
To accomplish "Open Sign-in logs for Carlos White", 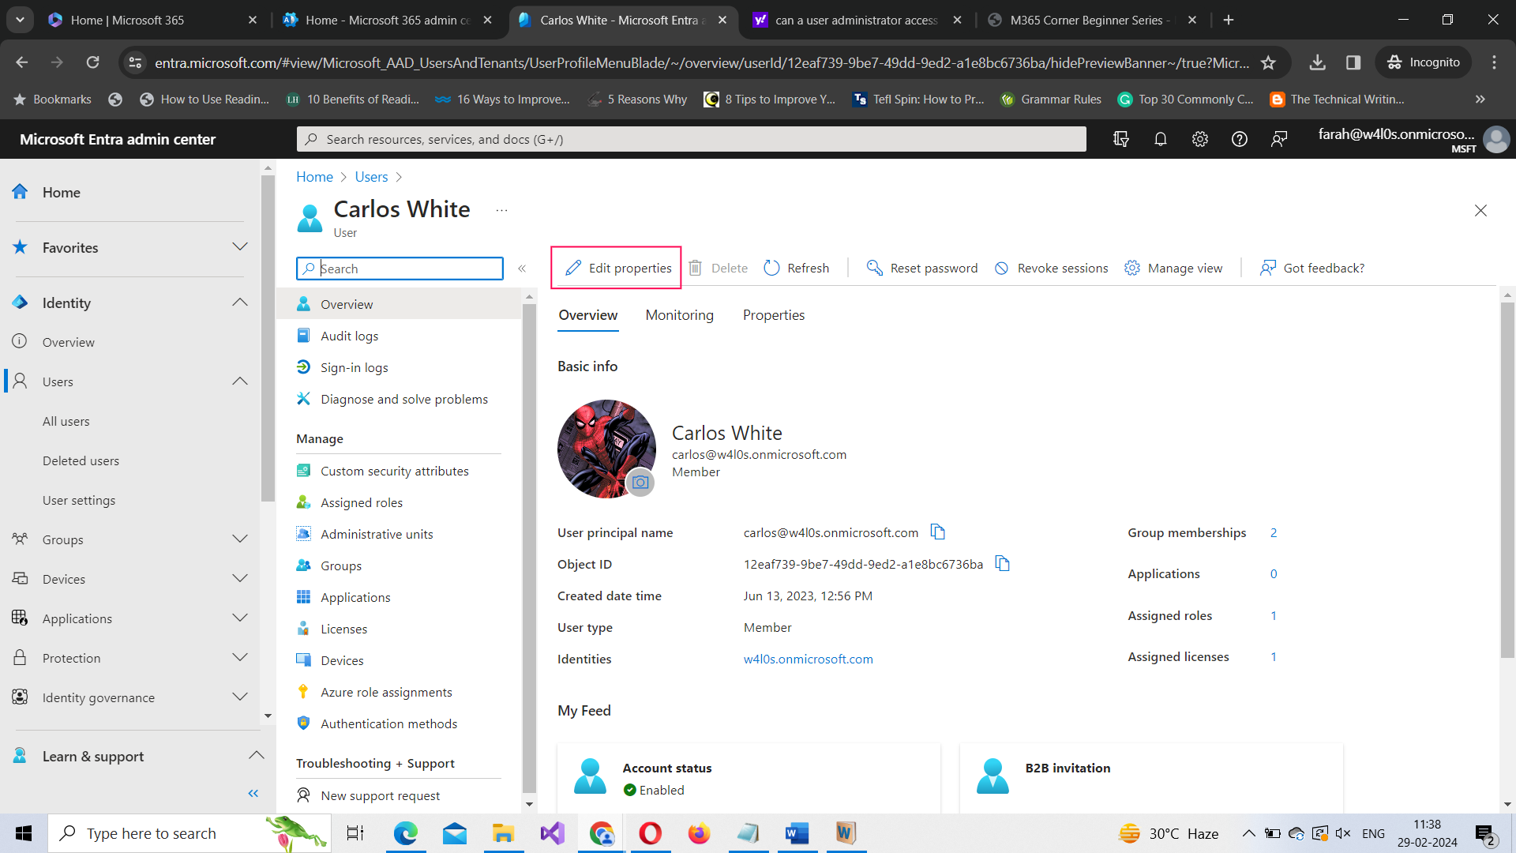I will (x=354, y=366).
